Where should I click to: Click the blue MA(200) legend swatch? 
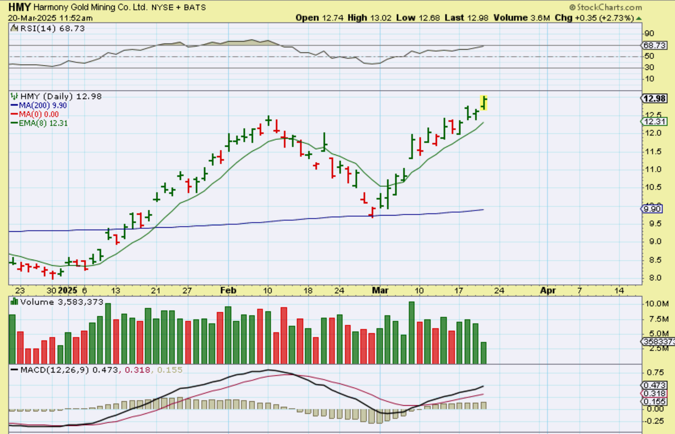click(x=14, y=106)
